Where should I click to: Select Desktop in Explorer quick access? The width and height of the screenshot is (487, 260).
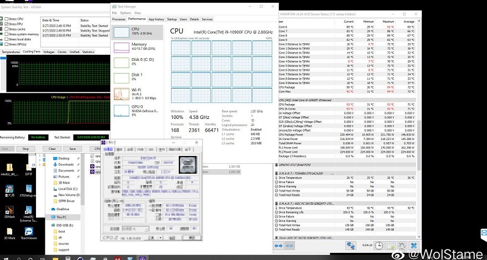64,158
